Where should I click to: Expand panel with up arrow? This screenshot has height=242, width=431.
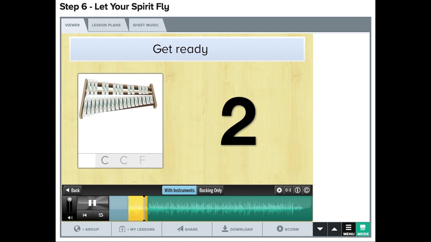tap(334, 229)
